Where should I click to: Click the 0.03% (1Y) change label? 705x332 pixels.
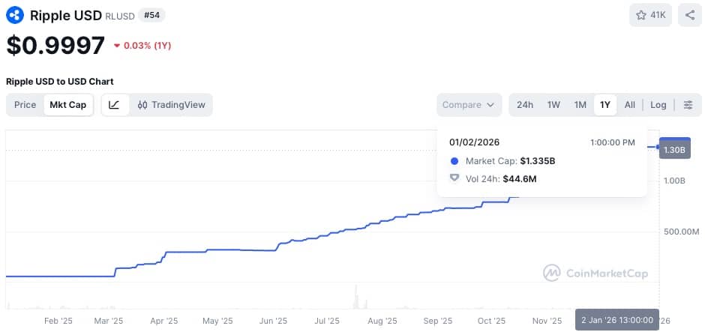[148, 46]
